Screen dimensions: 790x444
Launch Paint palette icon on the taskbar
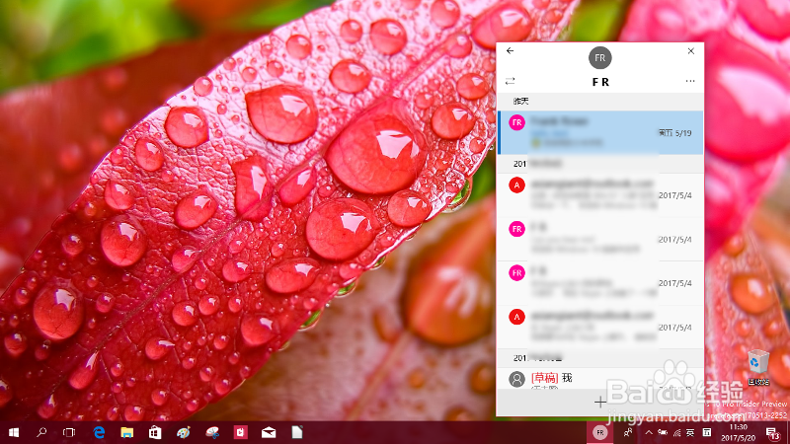184,432
